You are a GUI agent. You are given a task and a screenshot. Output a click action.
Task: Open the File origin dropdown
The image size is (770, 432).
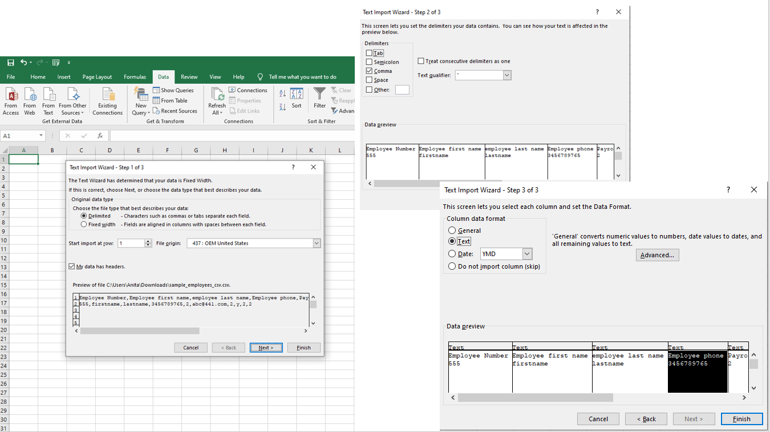[317, 243]
